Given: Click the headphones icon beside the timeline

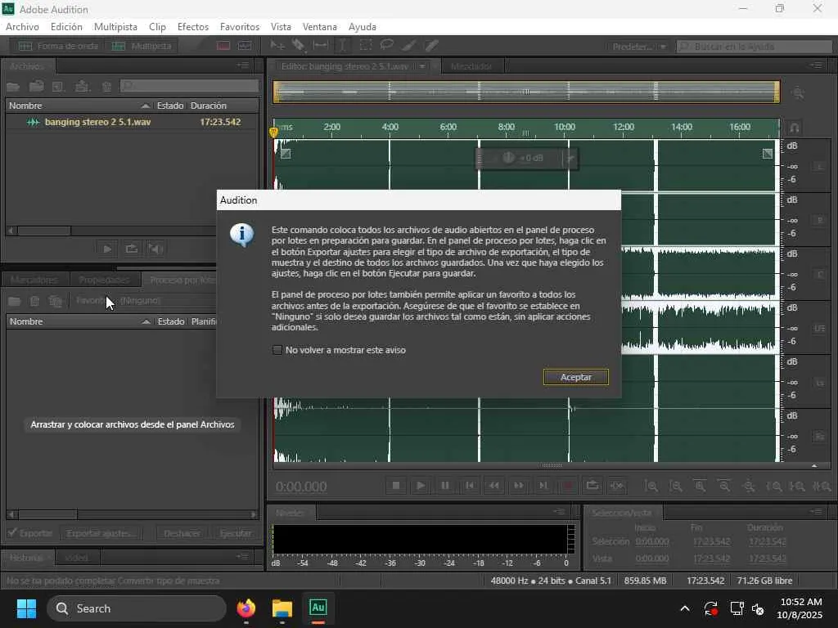Looking at the screenshot, I should [x=794, y=128].
